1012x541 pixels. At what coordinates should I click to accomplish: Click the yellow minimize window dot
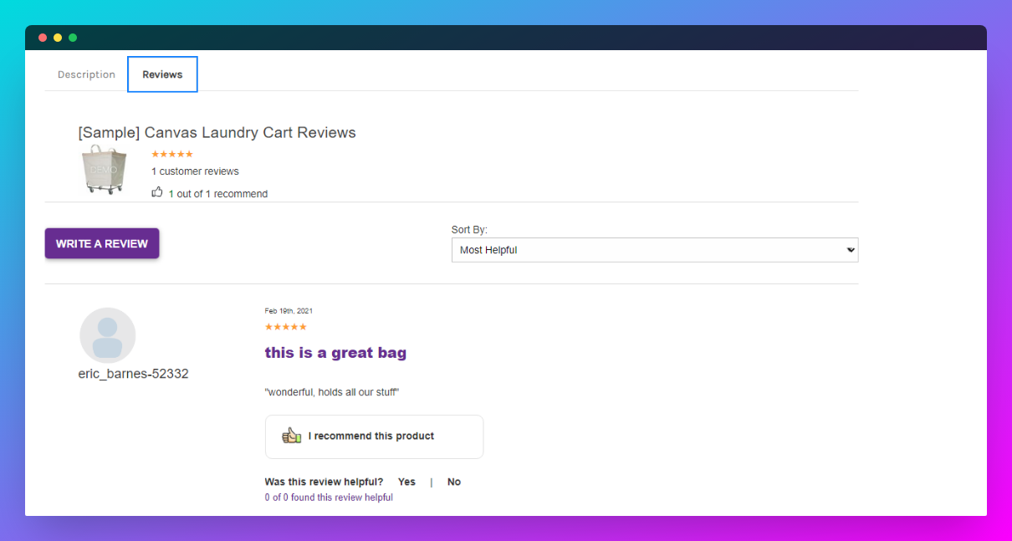point(58,38)
